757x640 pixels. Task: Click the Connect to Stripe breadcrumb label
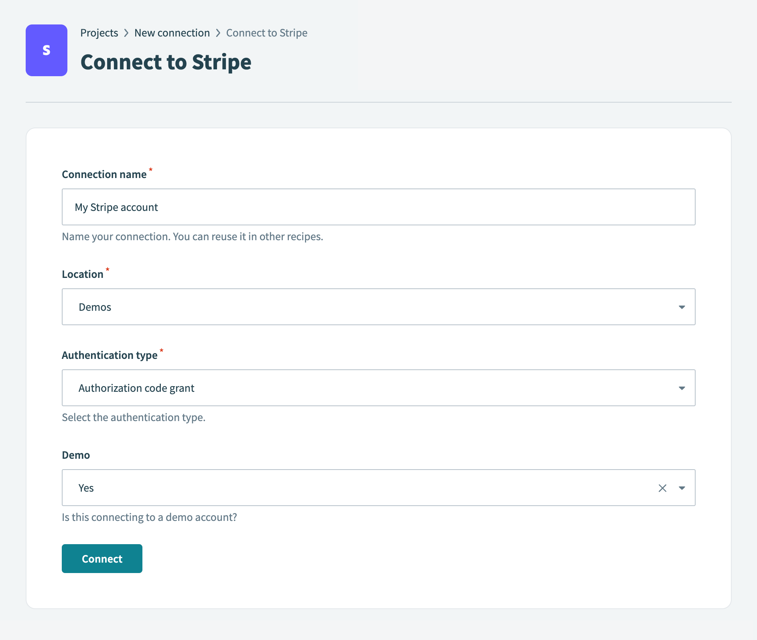pyautogui.click(x=266, y=33)
